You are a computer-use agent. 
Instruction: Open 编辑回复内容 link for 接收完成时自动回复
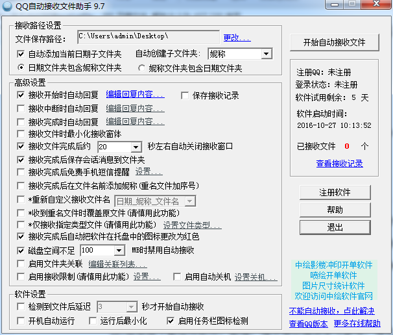pos(135,121)
